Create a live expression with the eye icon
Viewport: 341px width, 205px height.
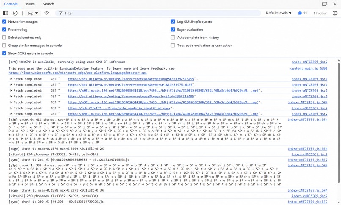click(x=47, y=13)
